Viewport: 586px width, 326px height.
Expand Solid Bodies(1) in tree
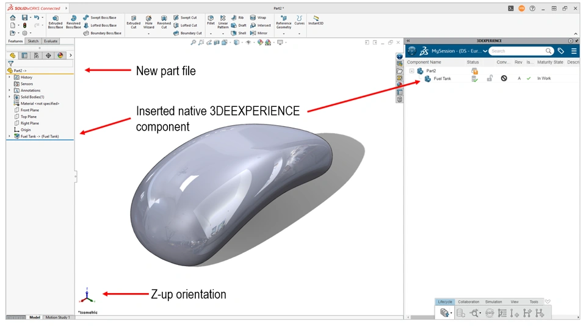coord(10,97)
